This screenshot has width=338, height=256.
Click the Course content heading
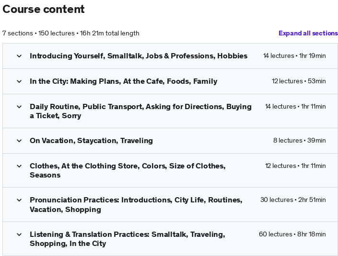click(x=44, y=9)
